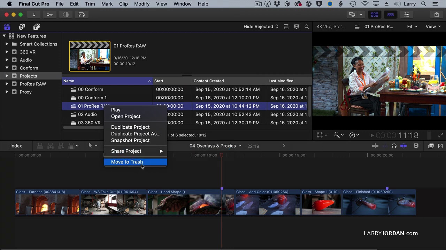Show the libraries sidebar clapper icon
This screenshot has width=446, height=250.
tap(7, 27)
